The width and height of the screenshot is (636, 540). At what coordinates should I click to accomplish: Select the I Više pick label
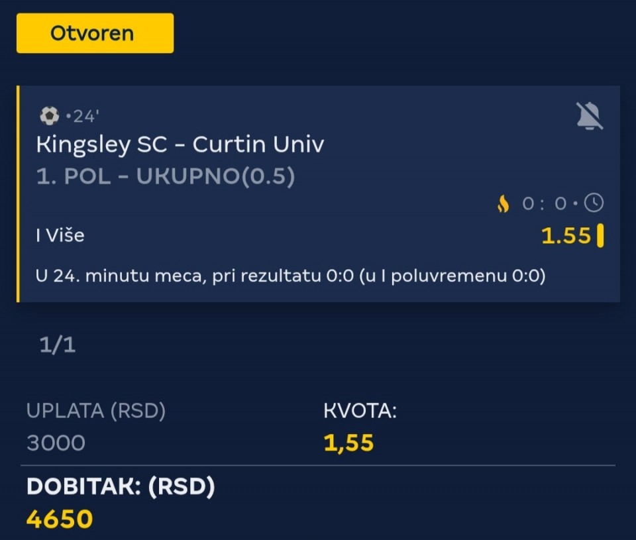tap(60, 235)
